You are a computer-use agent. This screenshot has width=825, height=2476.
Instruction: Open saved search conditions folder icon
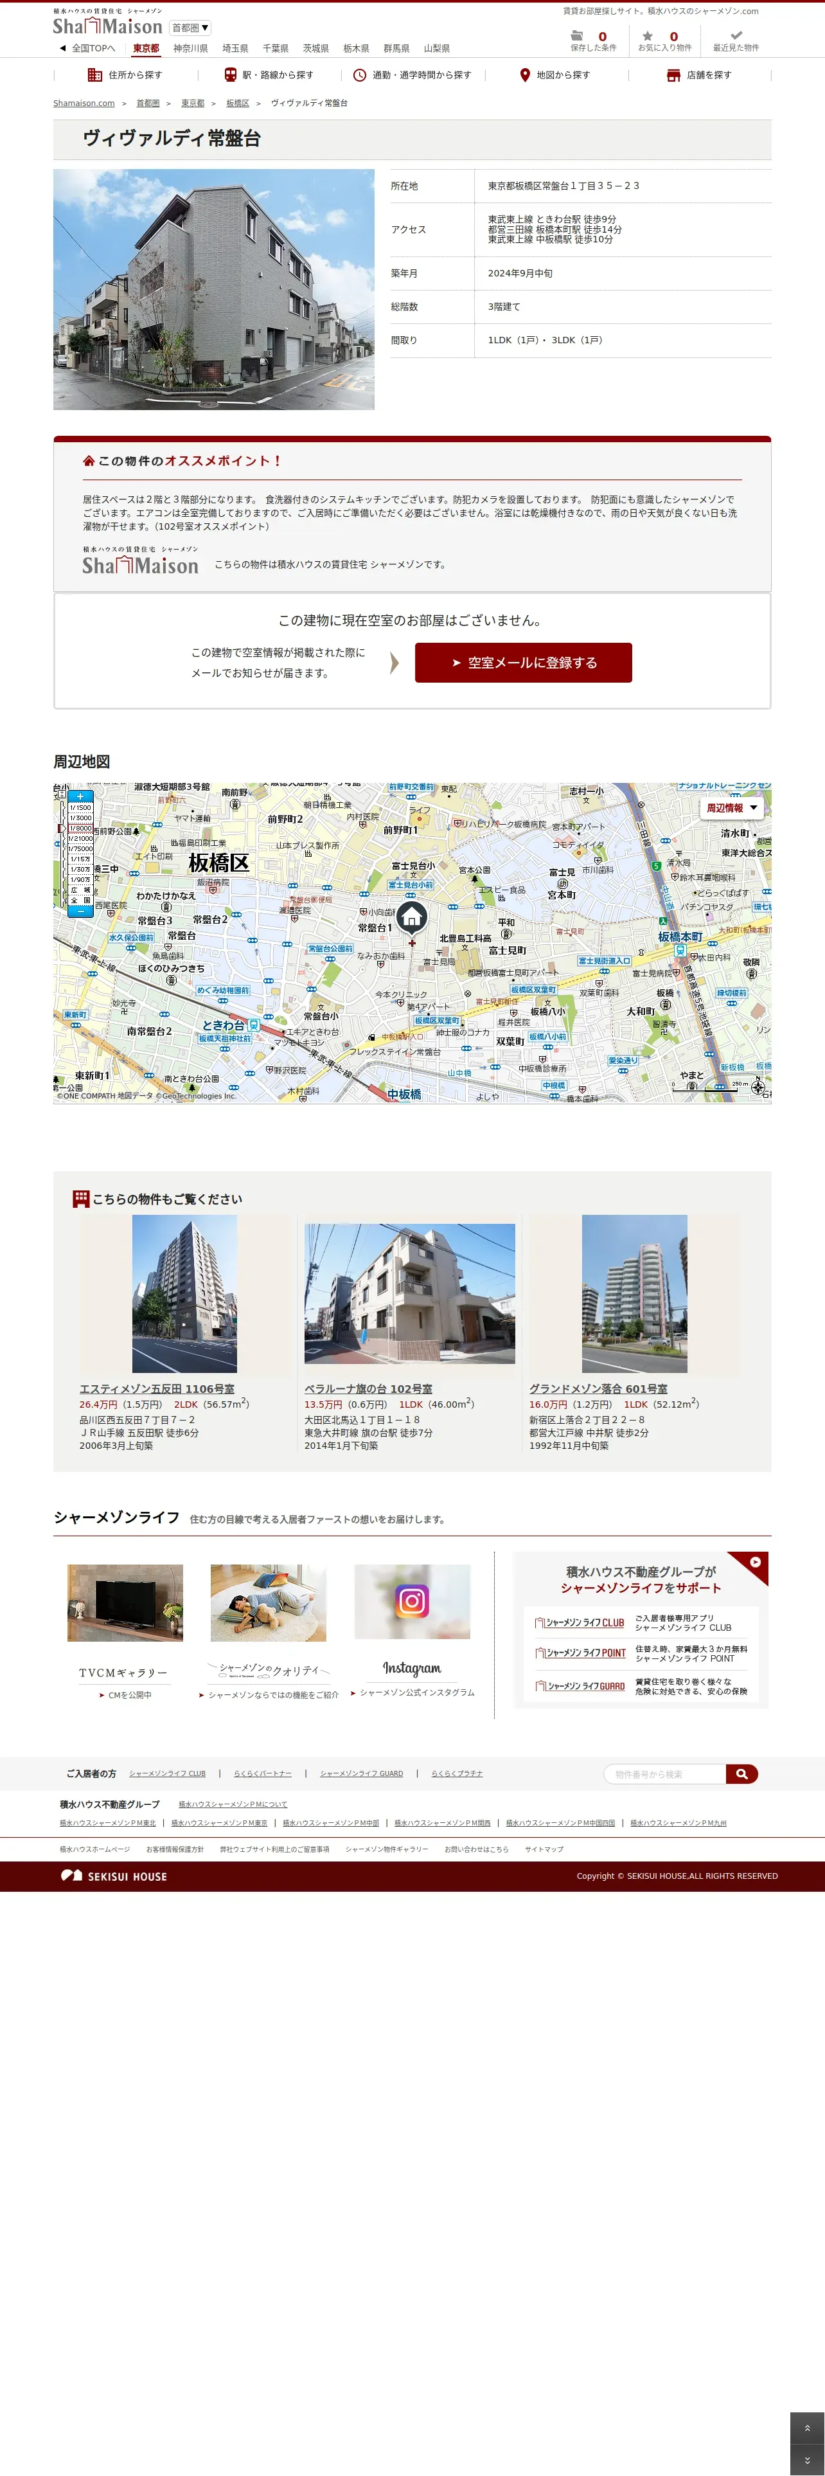coord(577,37)
